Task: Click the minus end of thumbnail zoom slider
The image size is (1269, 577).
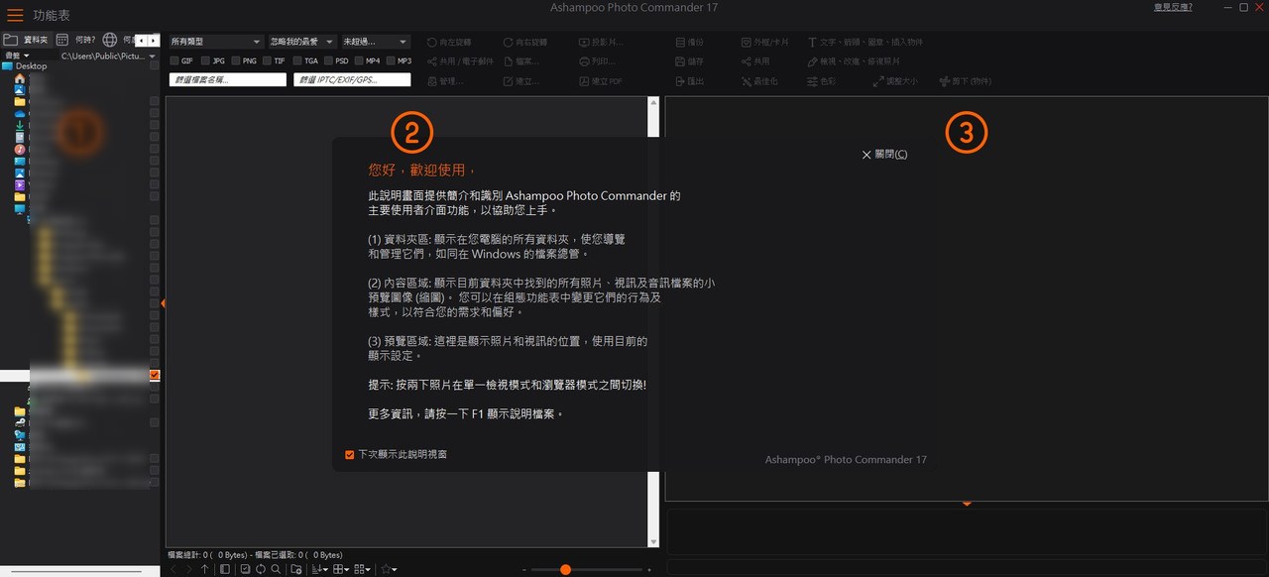Action: pyautogui.click(x=524, y=569)
